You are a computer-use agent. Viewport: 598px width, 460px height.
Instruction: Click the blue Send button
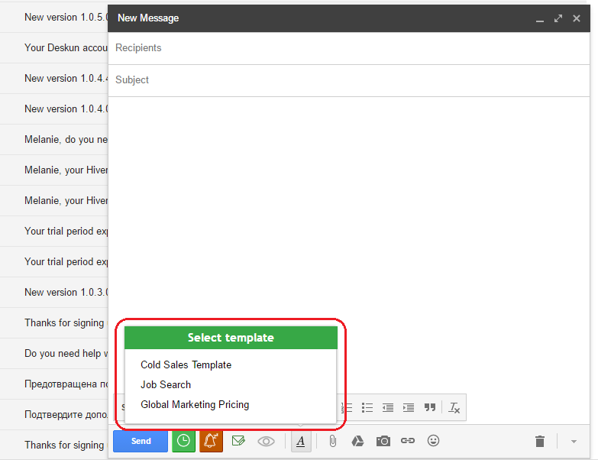[x=141, y=442]
